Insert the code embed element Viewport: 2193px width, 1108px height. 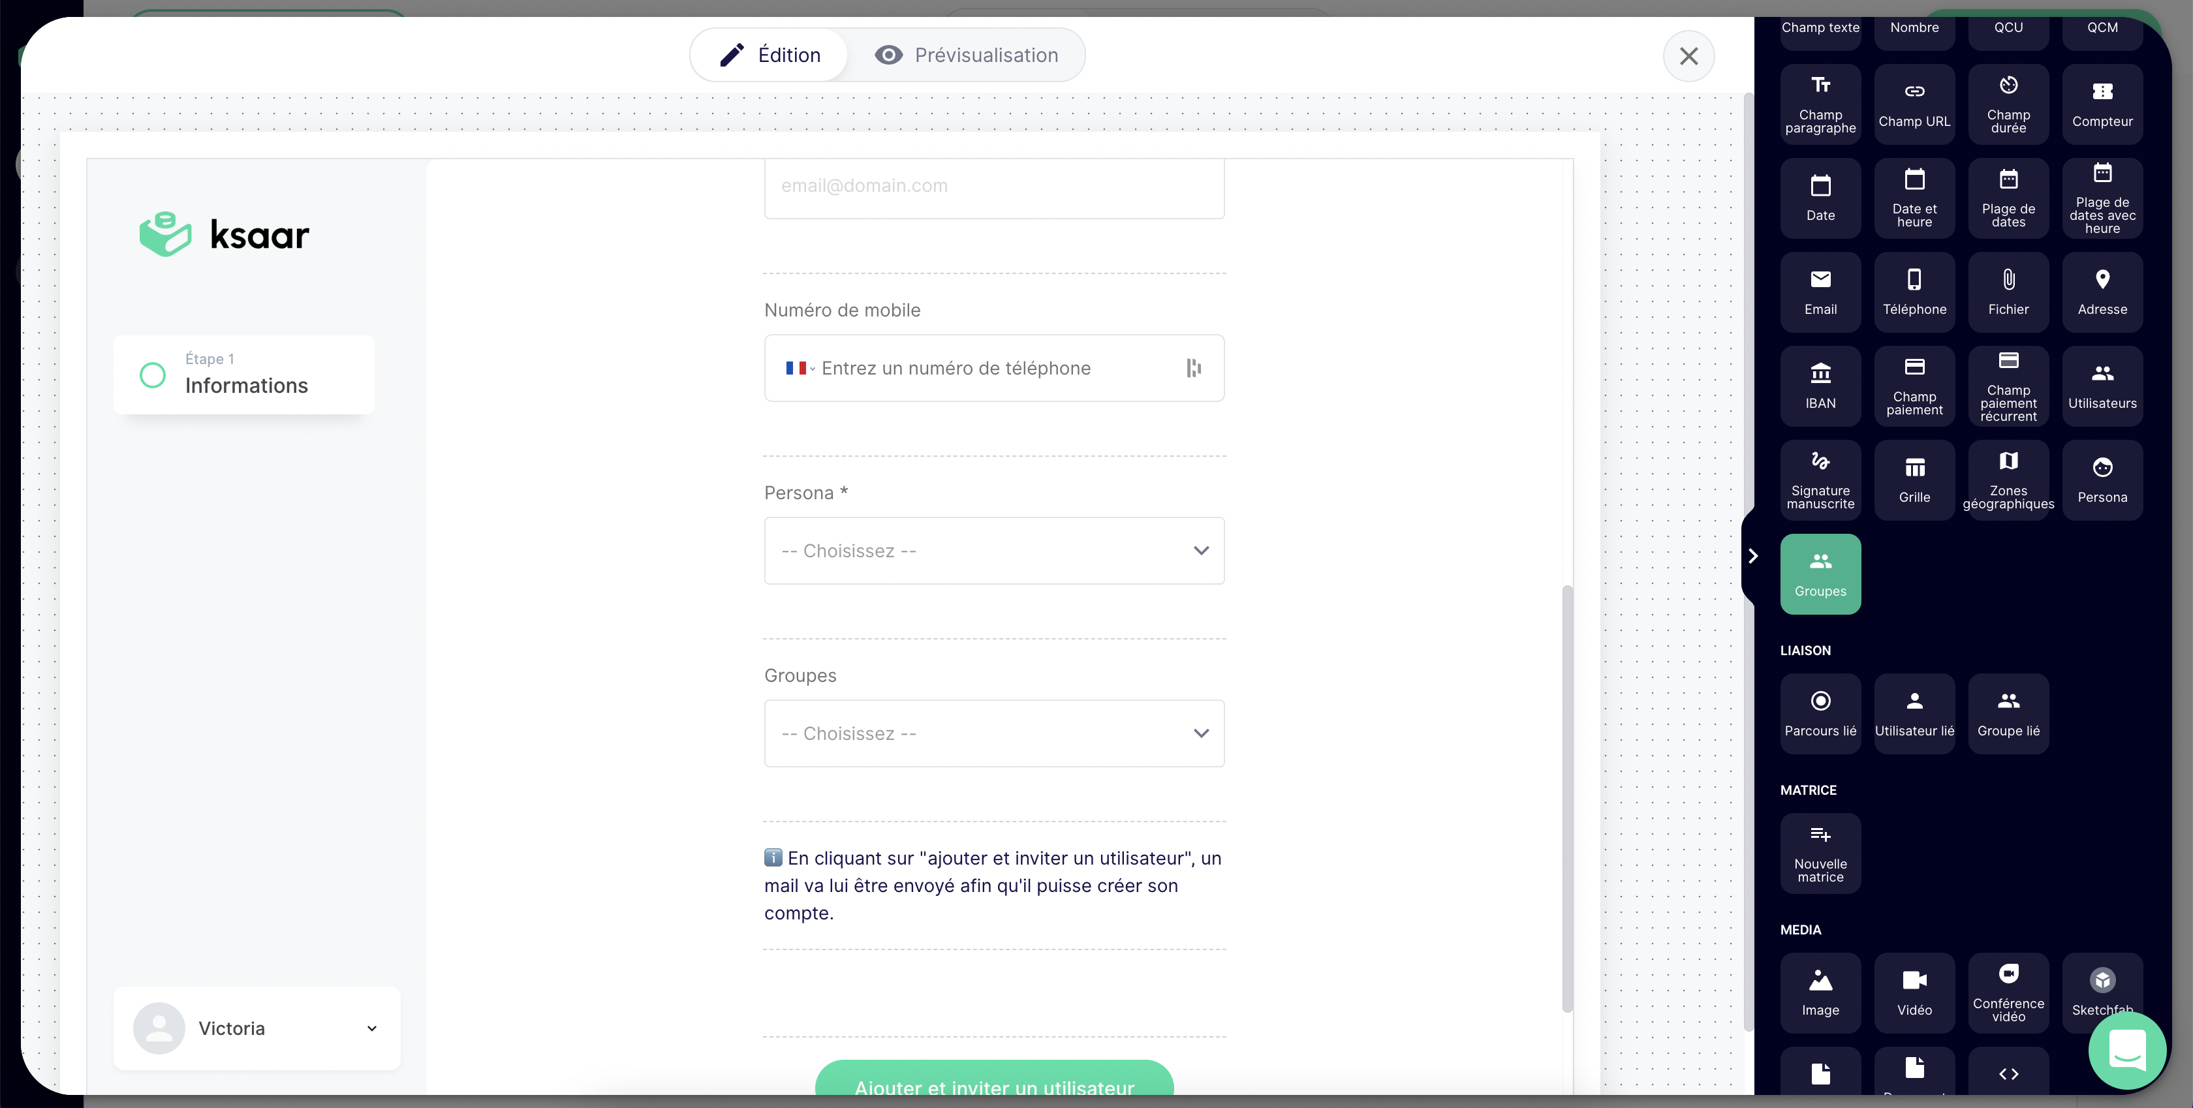point(2008,1072)
